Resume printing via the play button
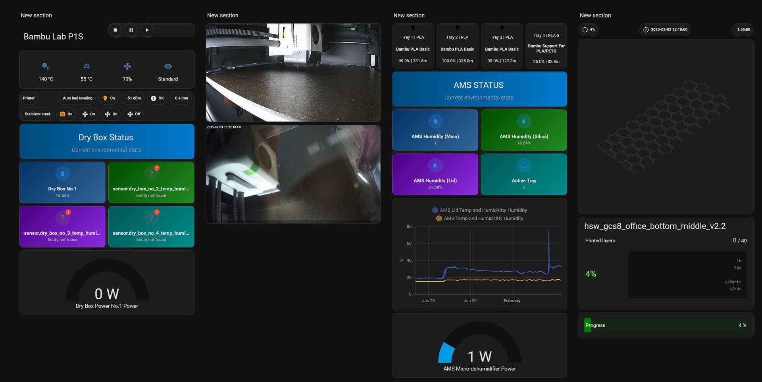 (x=147, y=30)
